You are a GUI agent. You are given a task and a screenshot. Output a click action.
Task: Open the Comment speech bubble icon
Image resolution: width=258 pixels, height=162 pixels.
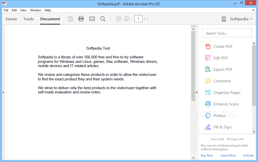tap(208, 81)
